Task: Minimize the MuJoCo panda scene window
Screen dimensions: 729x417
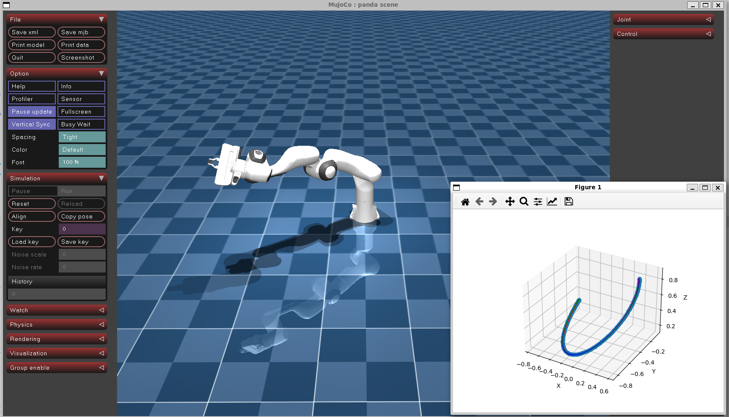Action: point(693,5)
